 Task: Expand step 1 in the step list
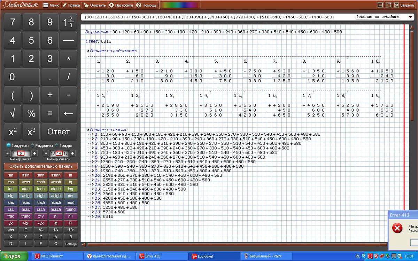point(93,134)
